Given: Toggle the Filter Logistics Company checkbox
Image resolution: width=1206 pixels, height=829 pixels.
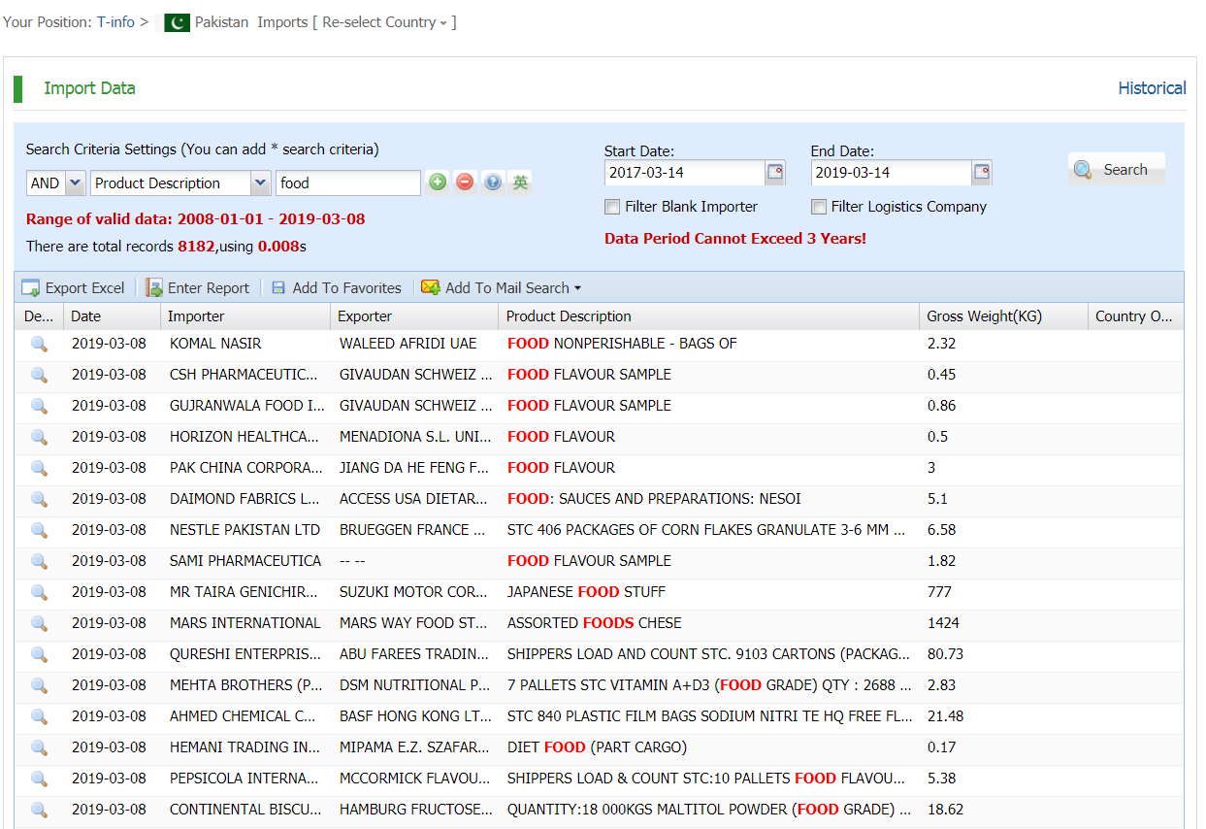Looking at the screenshot, I should coord(819,207).
